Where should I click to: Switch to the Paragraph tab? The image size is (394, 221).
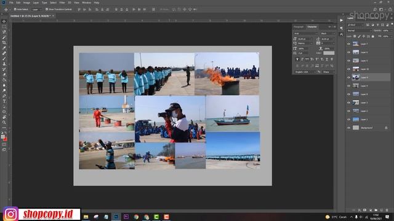pyautogui.click(x=299, y=26)
